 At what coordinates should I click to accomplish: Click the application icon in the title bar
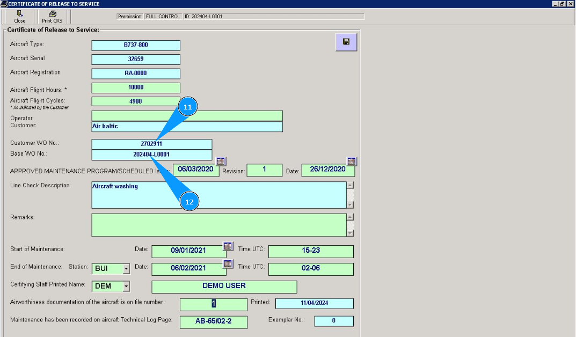coord(4,4)
